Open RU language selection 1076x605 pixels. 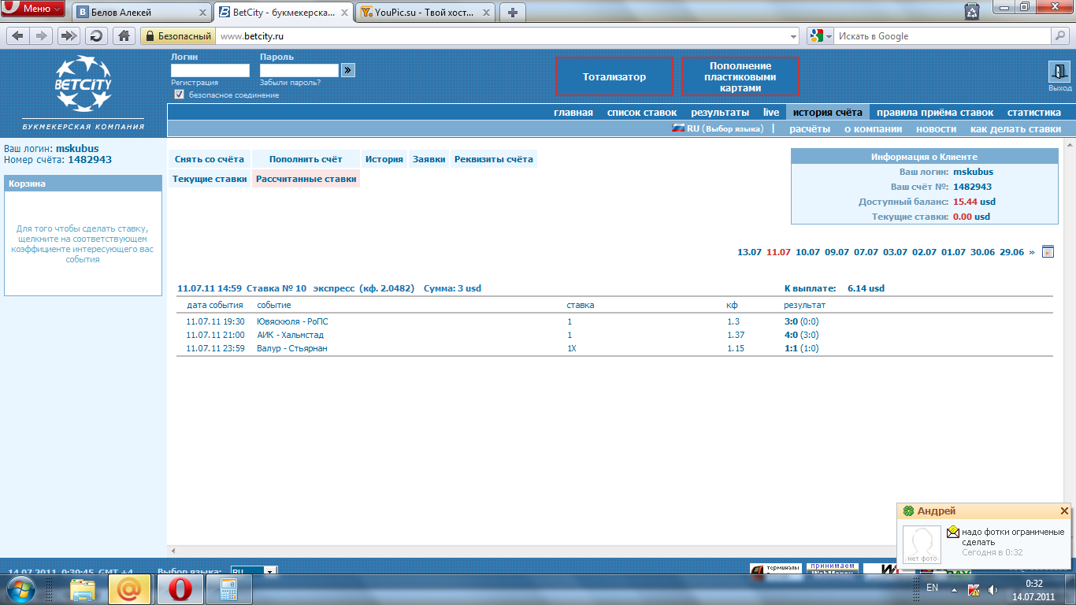point(718,128)
